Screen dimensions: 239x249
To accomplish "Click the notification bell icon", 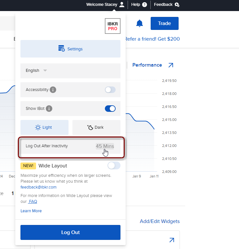I will pos(140,23).
